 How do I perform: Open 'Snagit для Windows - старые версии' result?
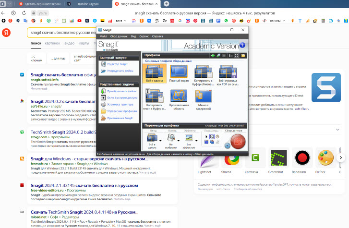pos(89,159)
